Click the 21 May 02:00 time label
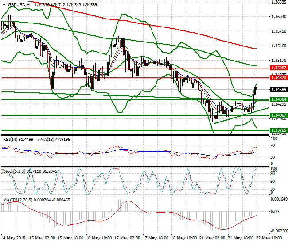The image size is (288, 243). coord(212,238)
